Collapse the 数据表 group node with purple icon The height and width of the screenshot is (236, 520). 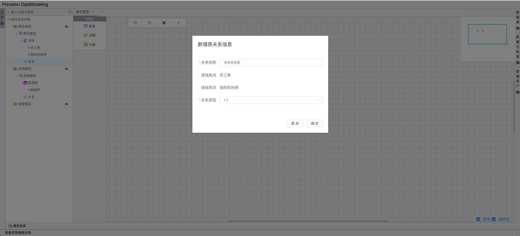(x=22, y=83)
